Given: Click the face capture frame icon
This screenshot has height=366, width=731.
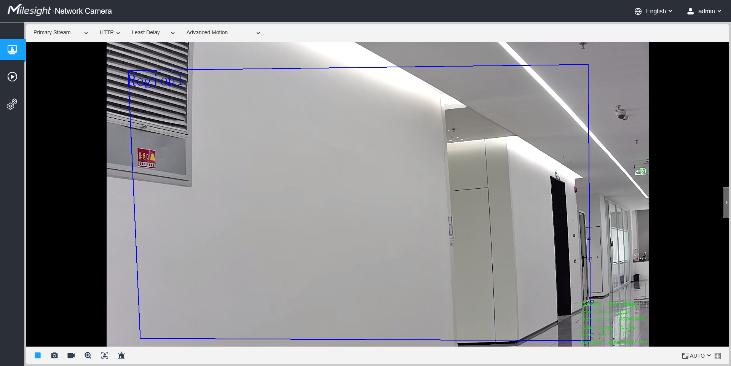Looking at the screenshot, I should click(x=105, y=355).
